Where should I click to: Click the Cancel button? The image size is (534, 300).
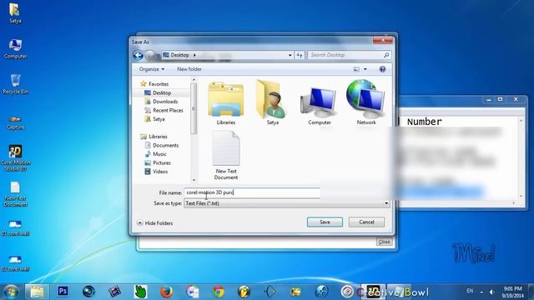click(x=366, y=222)
